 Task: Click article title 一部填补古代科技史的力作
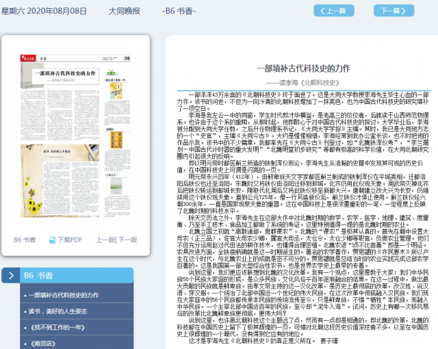pyautogui.click(x=304, y=68)
